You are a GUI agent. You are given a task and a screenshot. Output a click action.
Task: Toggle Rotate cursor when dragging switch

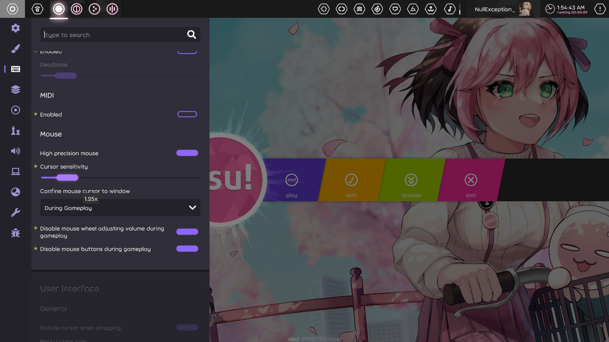187,328
